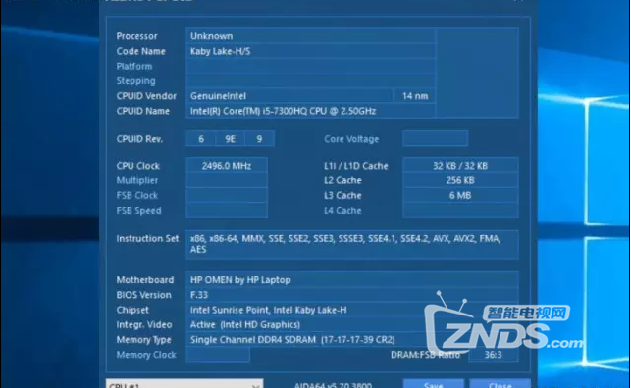
Task: Click the empty Core Voltage value box
Action: click(x=436, y=138)
